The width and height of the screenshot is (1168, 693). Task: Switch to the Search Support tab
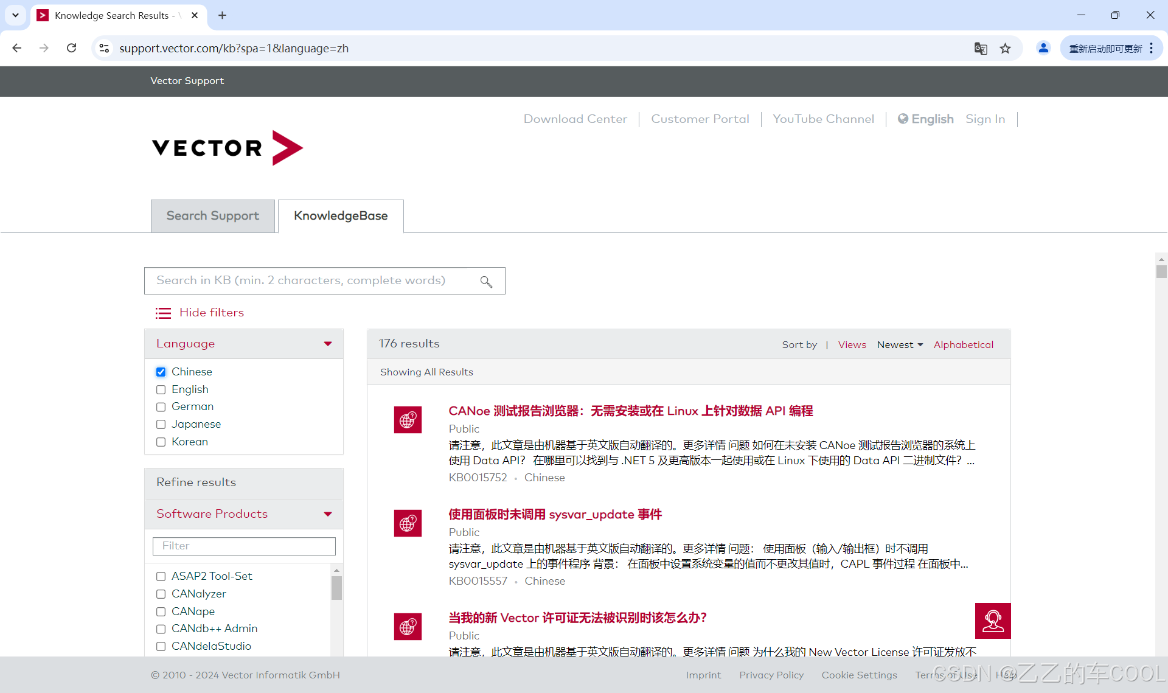pyautogui.click(x=213, y=216)
